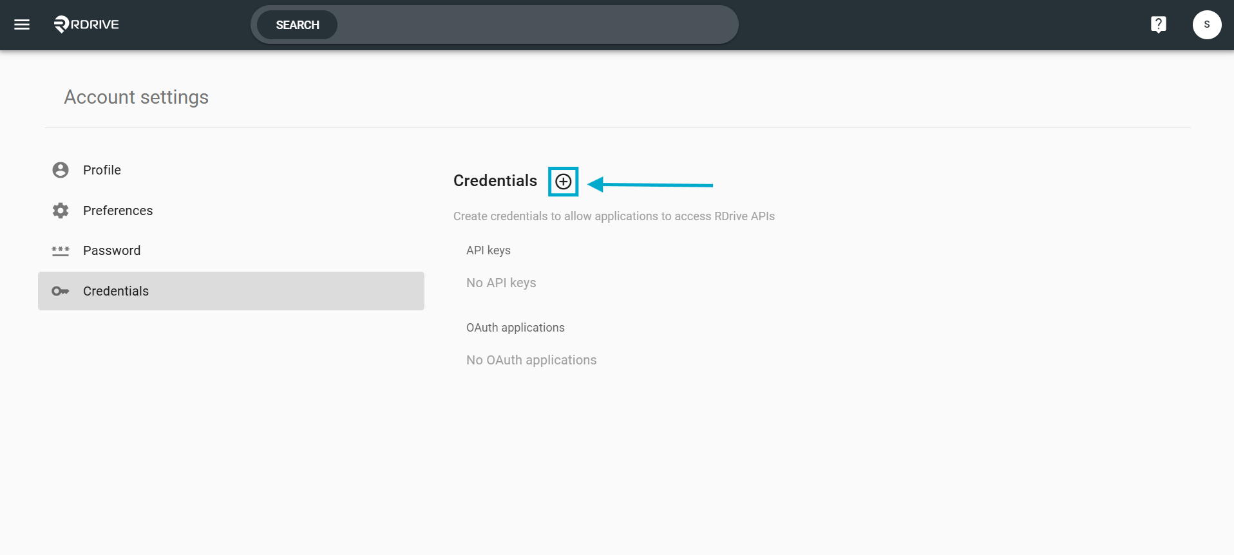Open the Profile settings section
The image size is (1234, 555).
231,170
